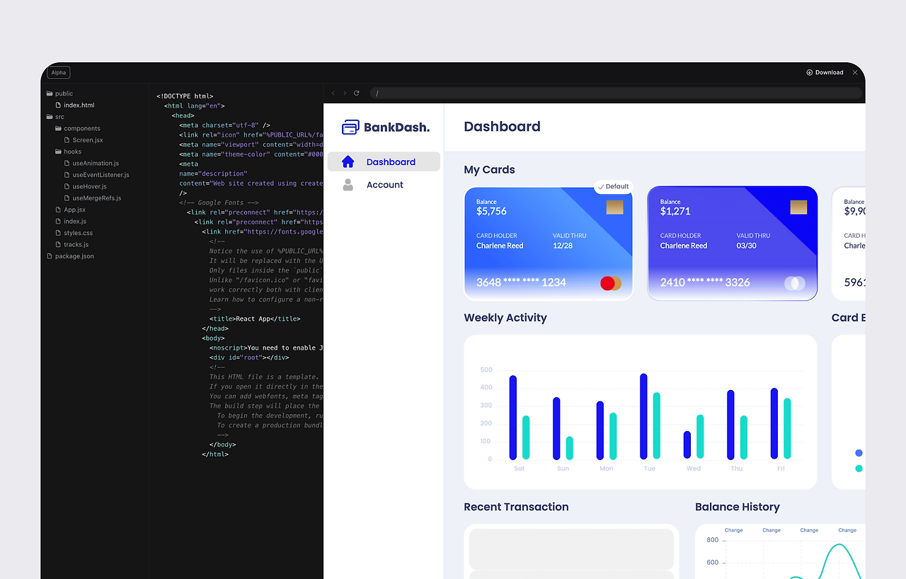Click the "03/30" valid thru date
The width and height of the screenshot is (906, 579).
pyautogui.click(x=747, y=246)
